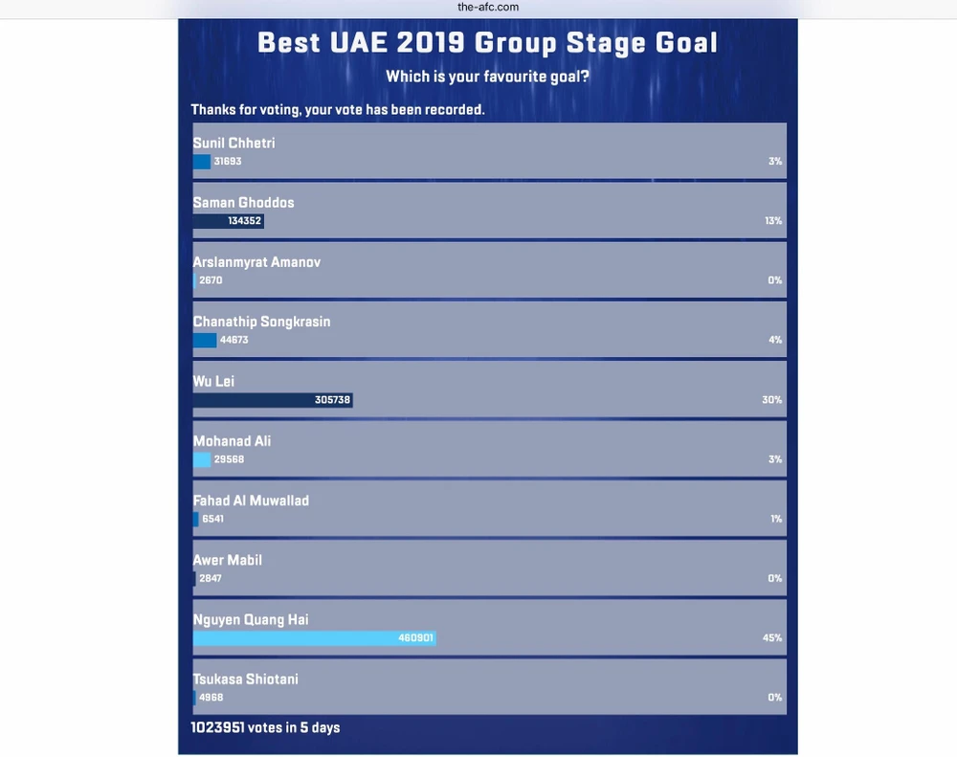Select Tsukasa Shiotani poll row
Screen dimensions: 957x757
point(489,686)
